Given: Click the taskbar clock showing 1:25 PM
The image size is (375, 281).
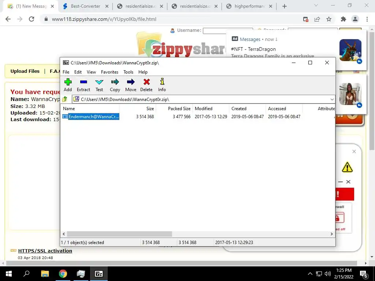Looking at the screenshot, I should tap(344, 274).
